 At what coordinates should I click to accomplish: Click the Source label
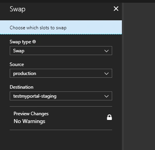pos(17,64)
